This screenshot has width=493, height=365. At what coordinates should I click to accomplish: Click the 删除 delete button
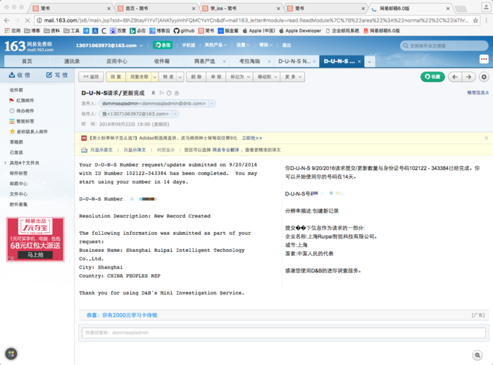196,77
